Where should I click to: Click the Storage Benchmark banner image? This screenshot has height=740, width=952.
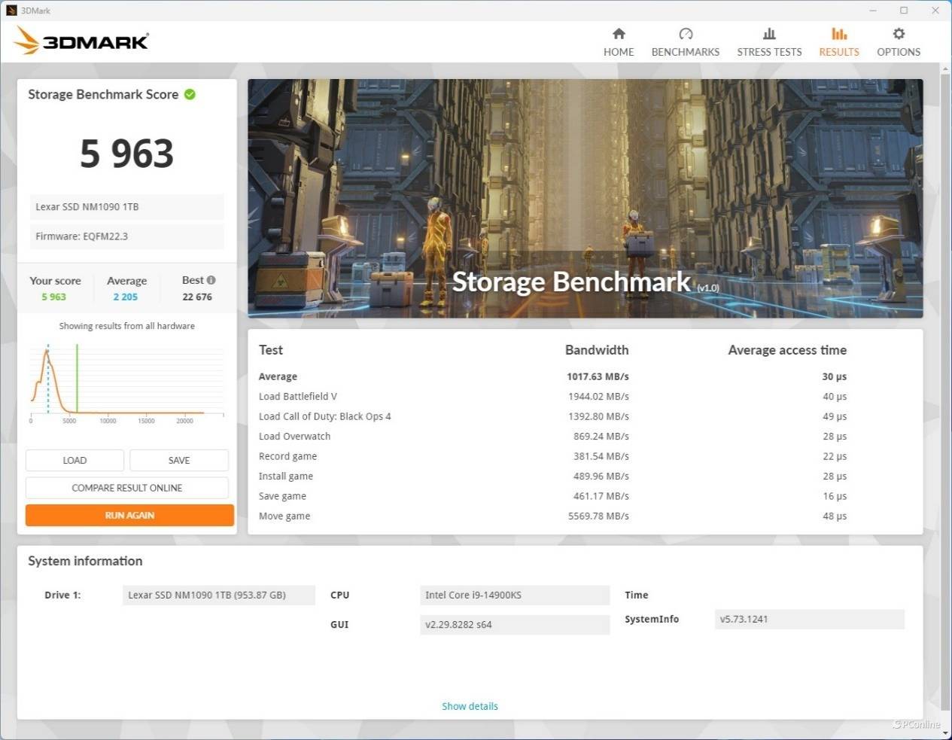click(585, 199)
